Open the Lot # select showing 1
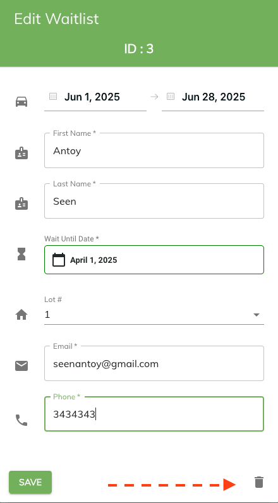 154,315
